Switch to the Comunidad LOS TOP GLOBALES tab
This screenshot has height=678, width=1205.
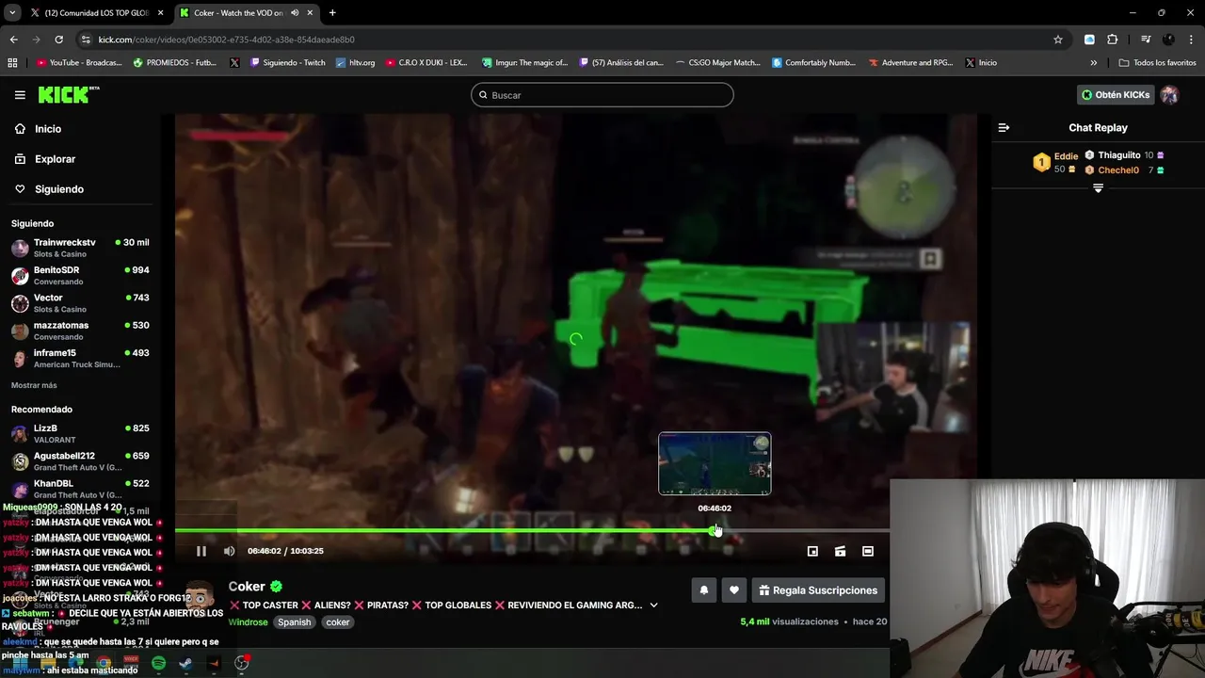point(96,13)
